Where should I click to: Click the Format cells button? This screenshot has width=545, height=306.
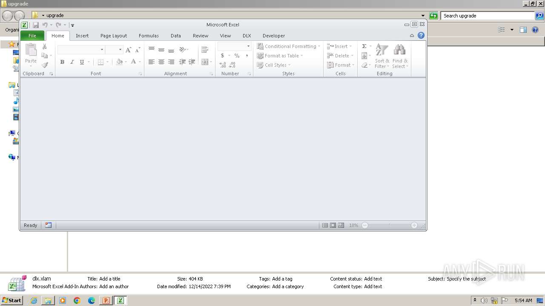point(341,65)
